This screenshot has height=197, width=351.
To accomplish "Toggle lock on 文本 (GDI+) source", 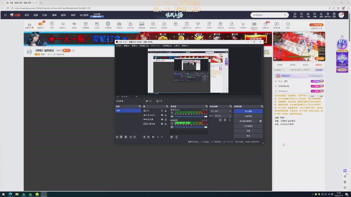I will point(166,115).
